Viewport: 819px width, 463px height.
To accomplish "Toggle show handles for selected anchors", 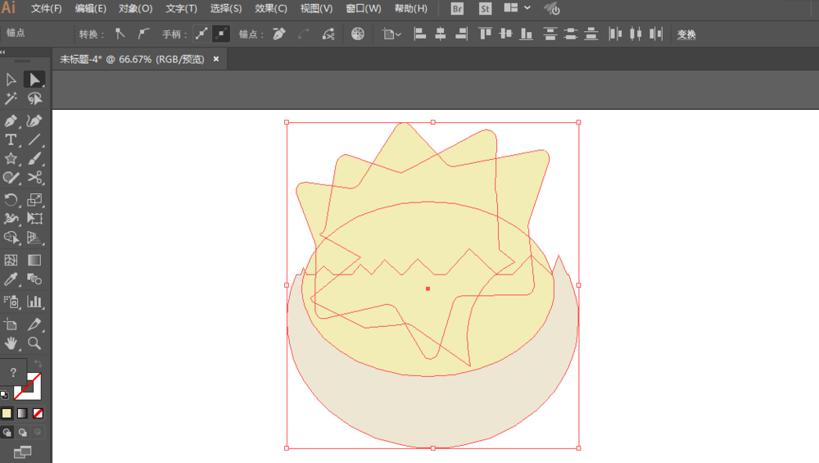I will 201,34.
